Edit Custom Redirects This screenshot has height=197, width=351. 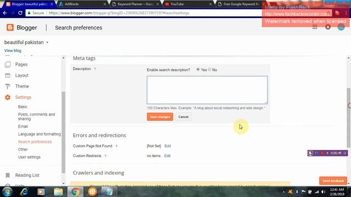(167, 156)
